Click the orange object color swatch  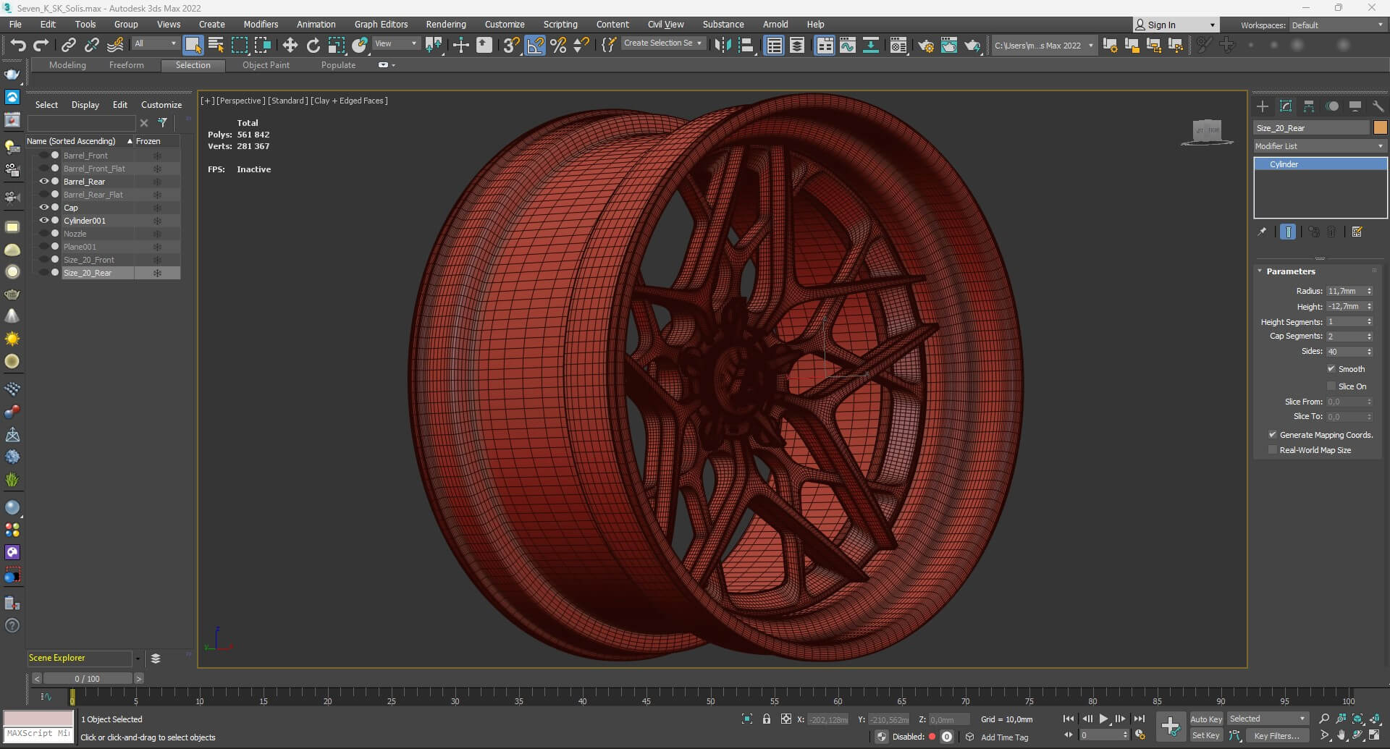[1380, 128]
